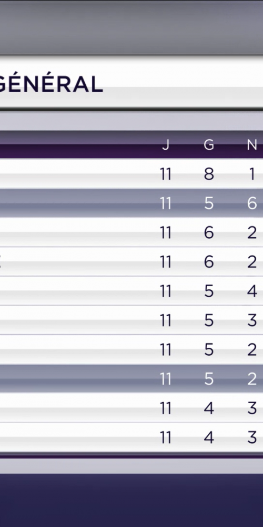Click the value 8 in the G column
Viewport: 263px width, 527px height.
click(209, 174)
